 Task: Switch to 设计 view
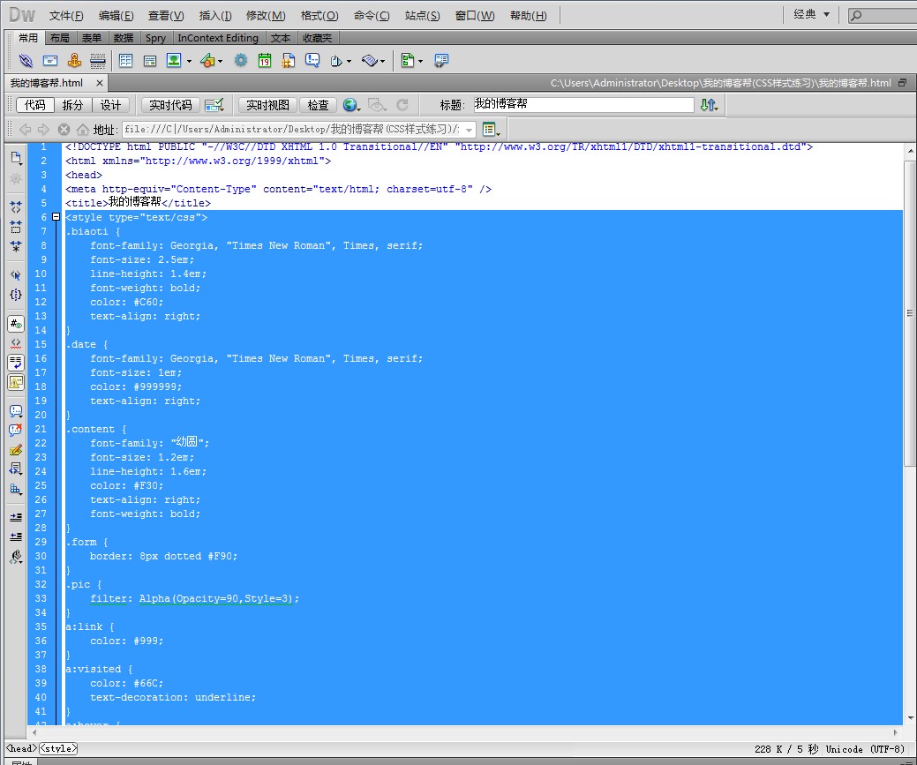point(110,105)
